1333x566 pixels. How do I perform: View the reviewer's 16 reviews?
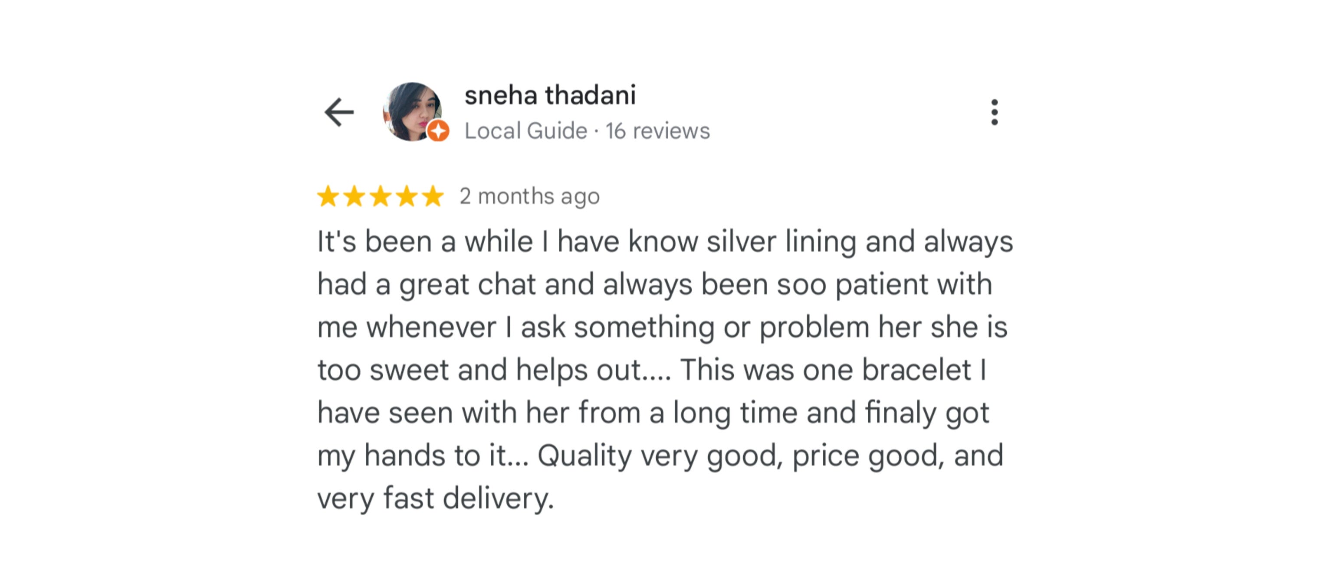(x=658, y=131)
